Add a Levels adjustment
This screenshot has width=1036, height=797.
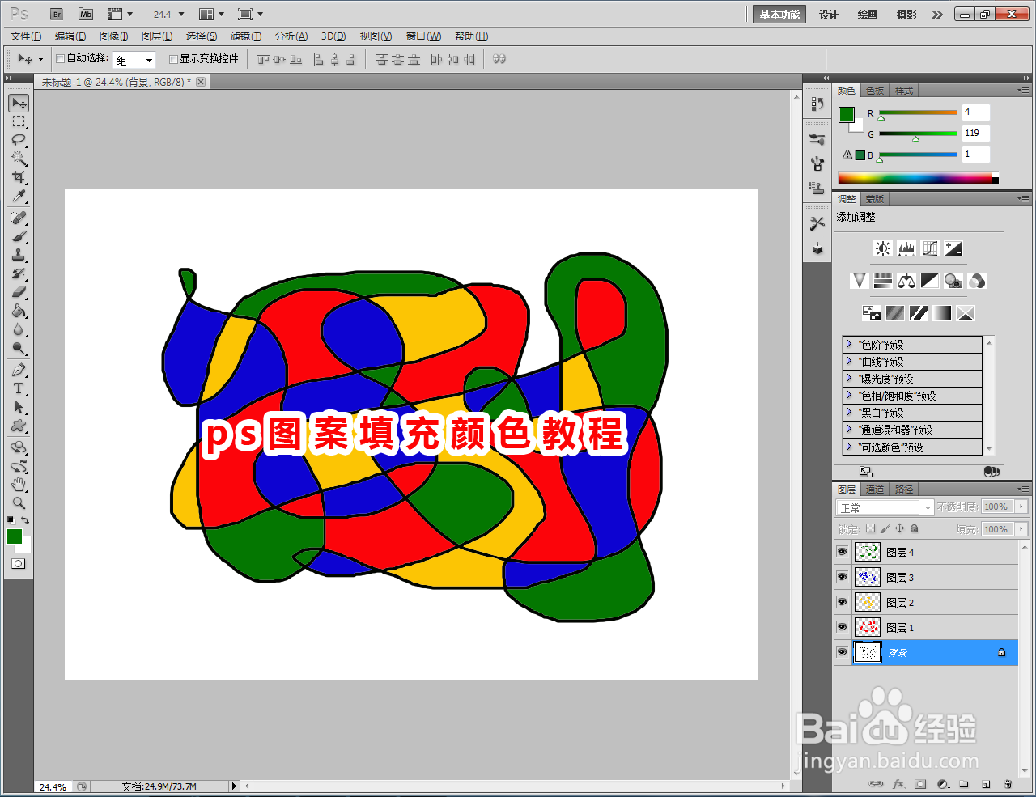click(x=906, y=248)
